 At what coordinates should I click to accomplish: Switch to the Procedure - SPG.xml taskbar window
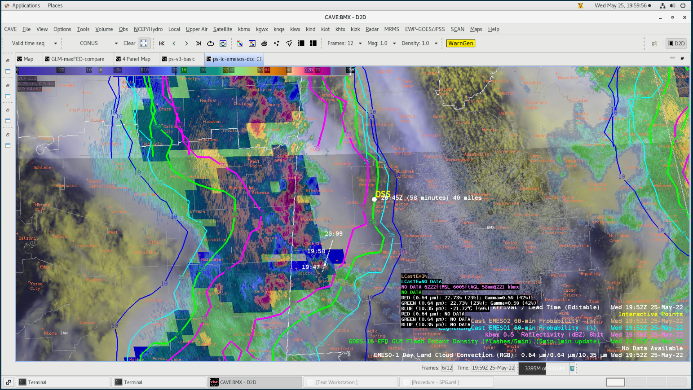[x=446, y=382]
